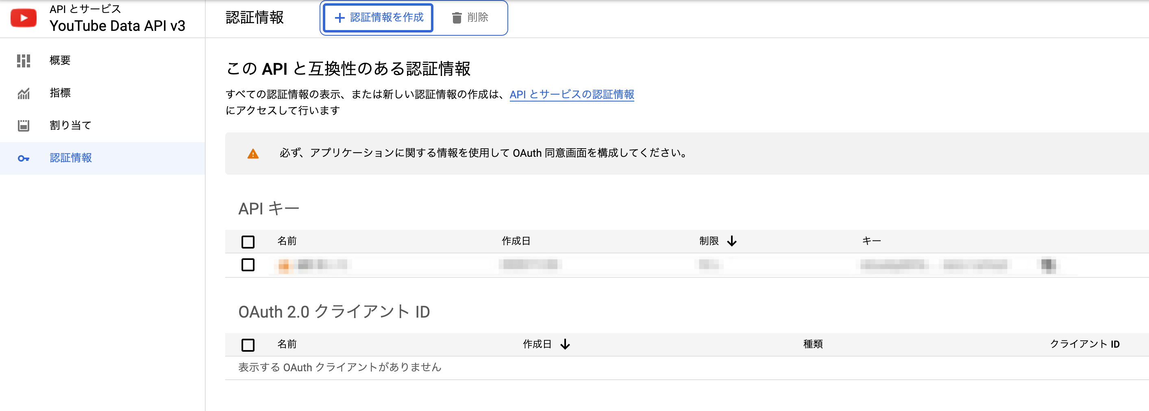
Task: Check the blurred API key row checkbox
Action: point(248,265)
